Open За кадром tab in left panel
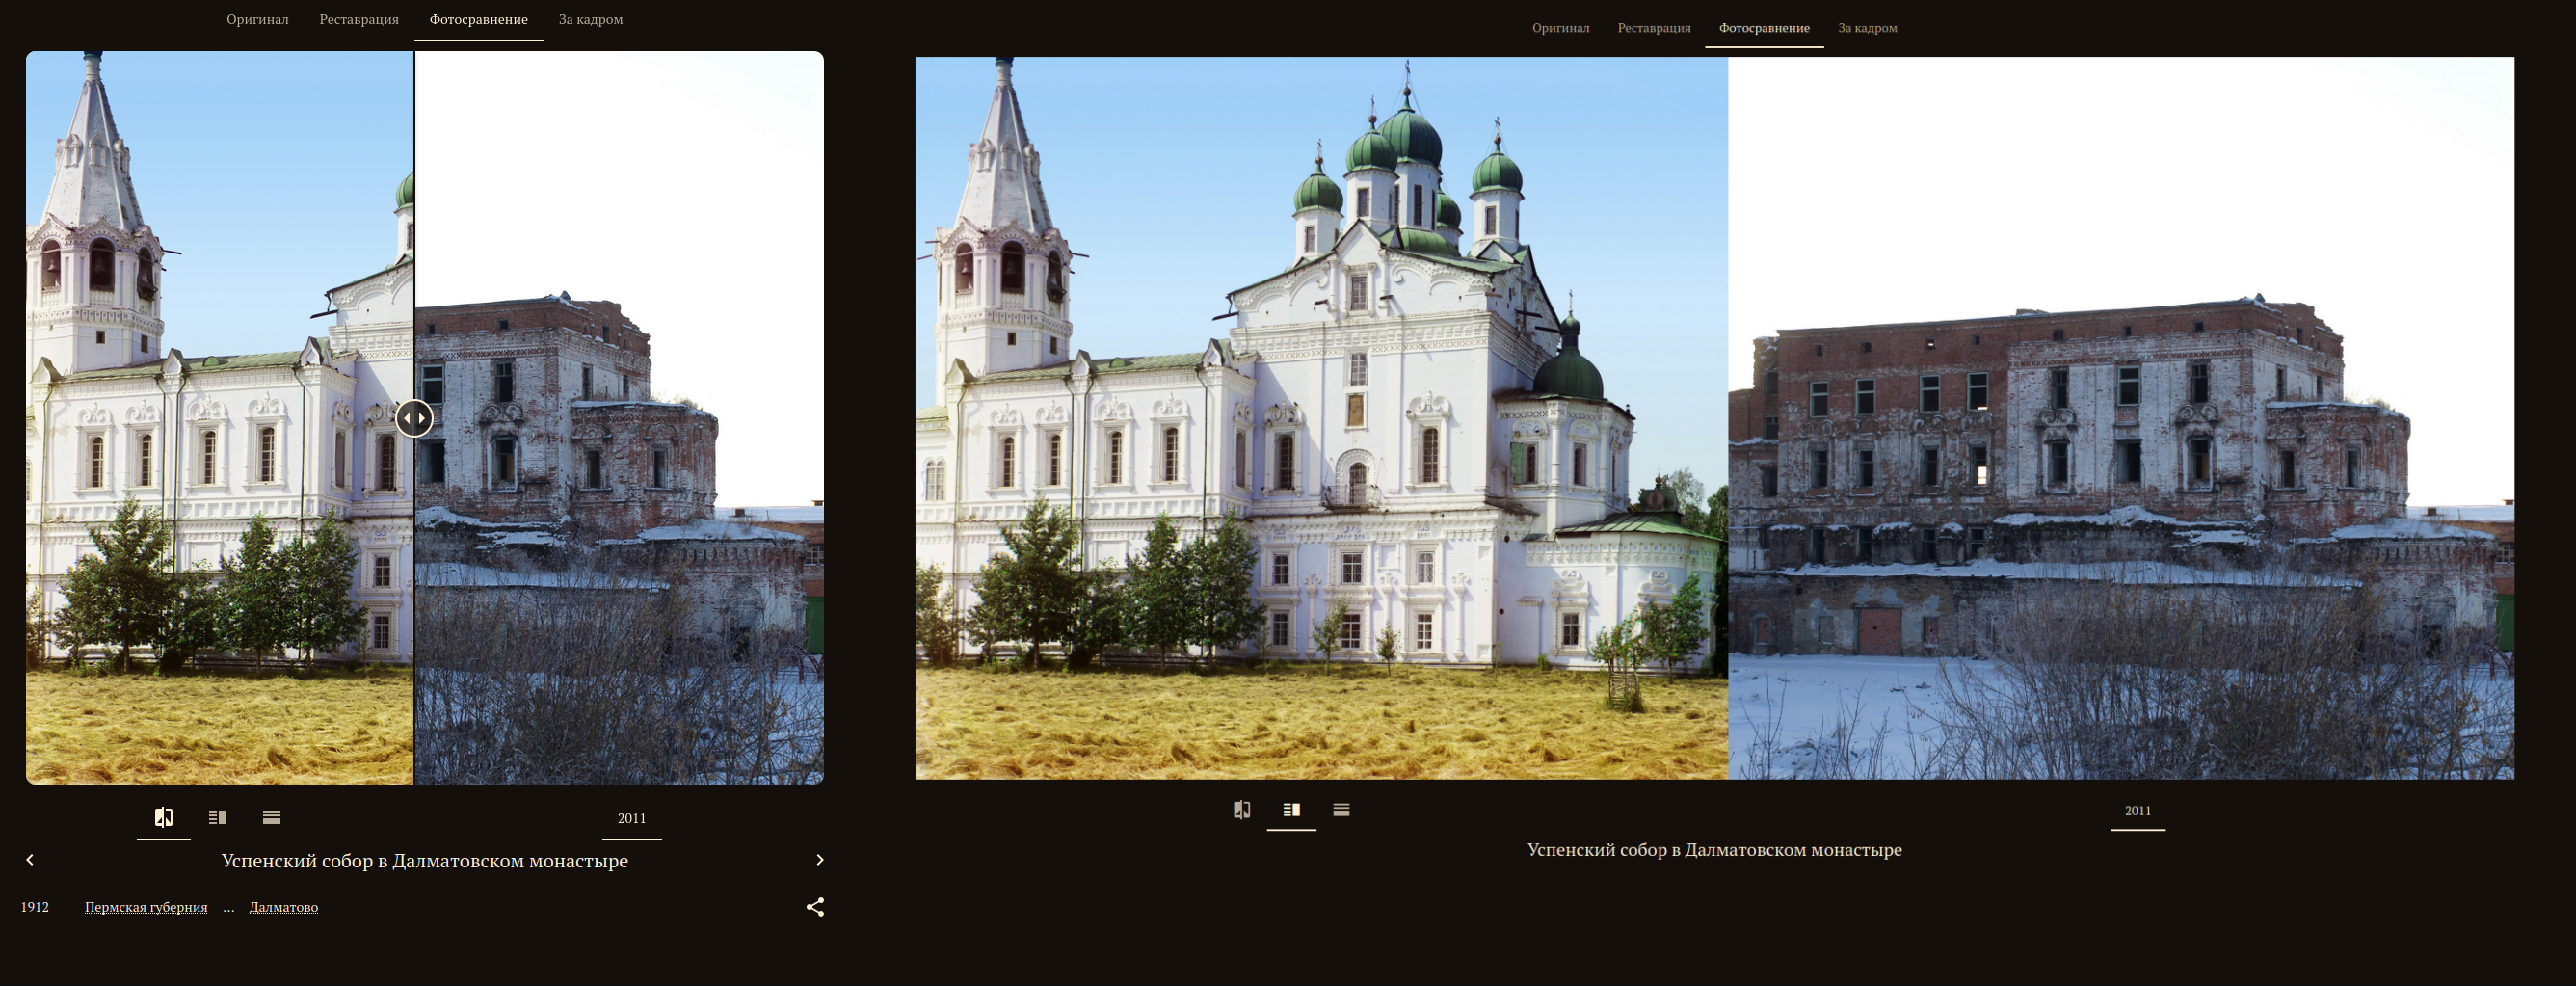 (590, 20)
